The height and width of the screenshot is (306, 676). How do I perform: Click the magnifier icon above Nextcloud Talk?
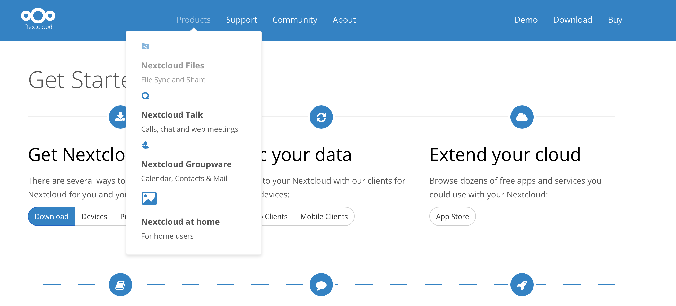pos(145,96)
